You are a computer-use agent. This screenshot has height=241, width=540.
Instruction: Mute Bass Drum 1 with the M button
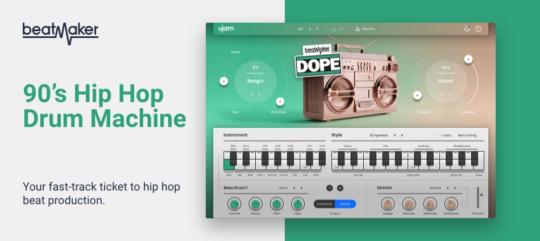[340, 188]
